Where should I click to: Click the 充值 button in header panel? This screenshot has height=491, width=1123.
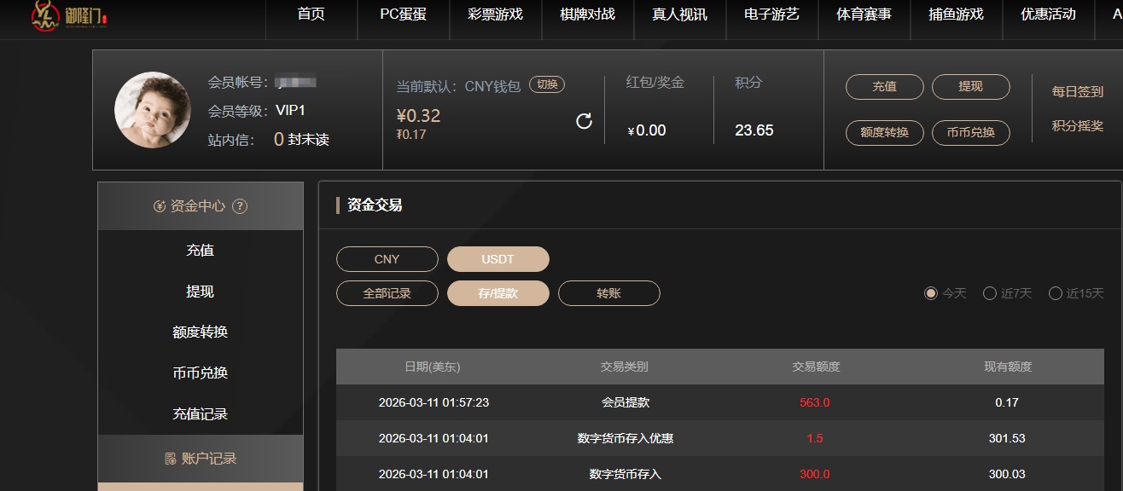(x=884, y=87)
